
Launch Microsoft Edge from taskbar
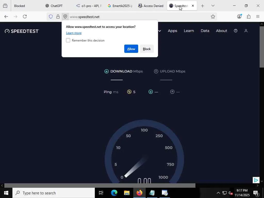(114, 193)
